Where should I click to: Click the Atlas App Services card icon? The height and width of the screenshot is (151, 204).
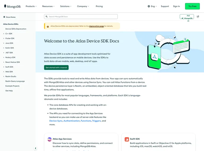click(x=50, y=139)
